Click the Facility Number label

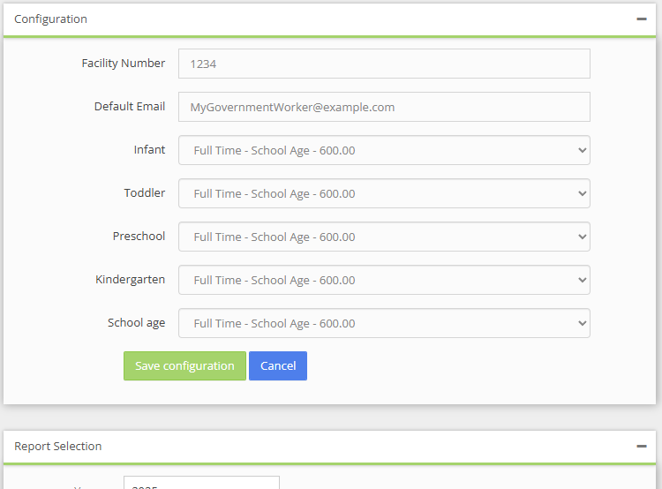[x=123, y=63]
